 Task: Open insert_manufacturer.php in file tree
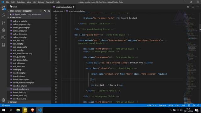[29, 83]
